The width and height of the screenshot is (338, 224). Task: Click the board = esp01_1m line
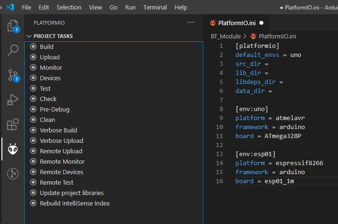click(x=265, y=181)
